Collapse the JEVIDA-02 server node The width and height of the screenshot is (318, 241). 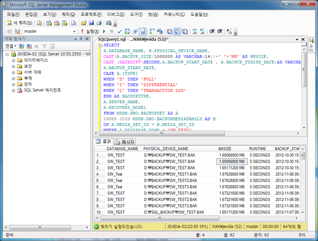(x=7, y=54)
